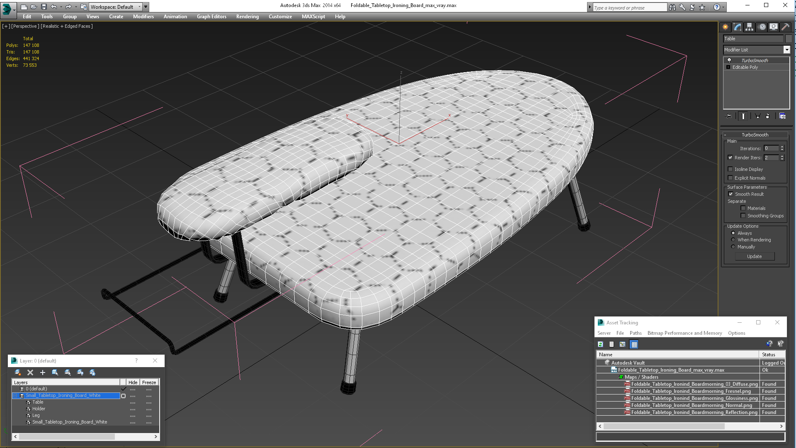796x448 pixels.
Task: Toggle Smooth Result checkbox
Action: [x=730, y=194]
